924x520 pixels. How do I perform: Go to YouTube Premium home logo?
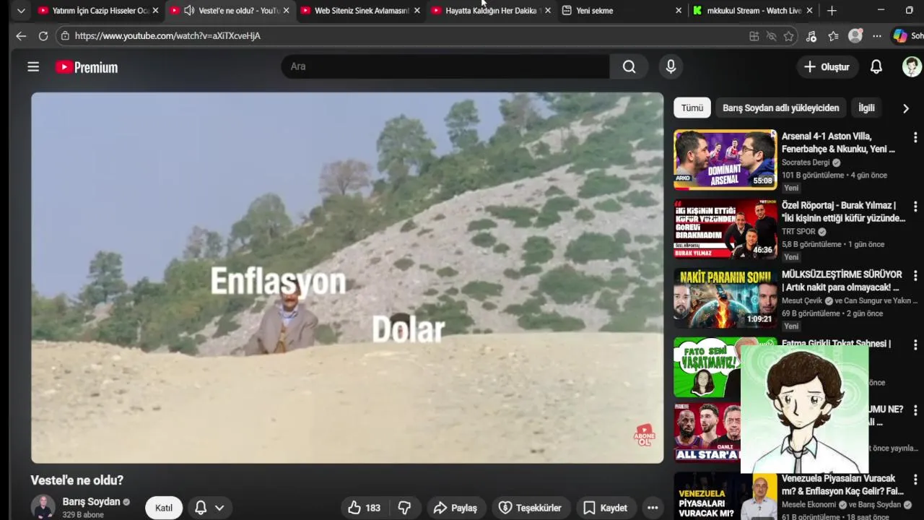tap(87, 67)
